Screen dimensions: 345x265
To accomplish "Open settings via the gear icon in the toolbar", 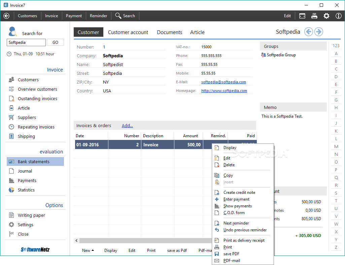I will coord(326,16).
